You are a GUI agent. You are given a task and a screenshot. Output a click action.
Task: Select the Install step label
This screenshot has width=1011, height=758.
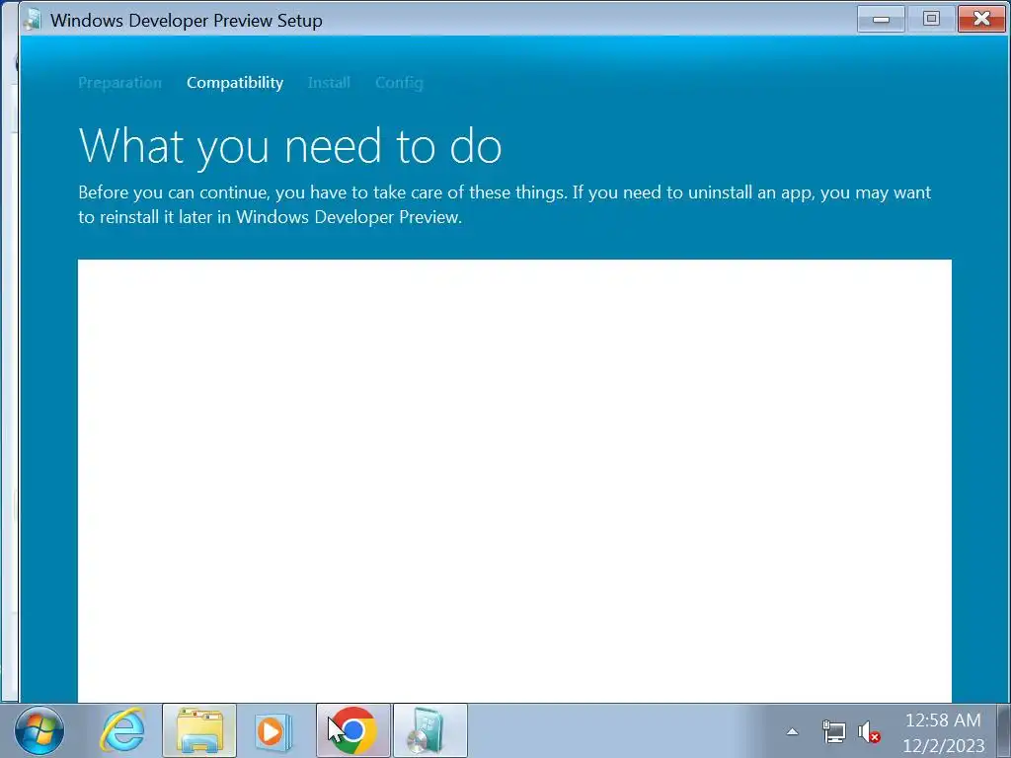tap(329, 83)
